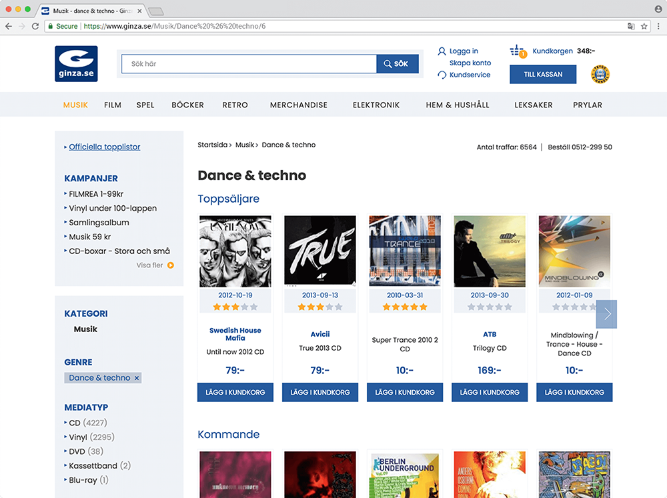
Task: Click the user login person icon
Action: [442, 51]
